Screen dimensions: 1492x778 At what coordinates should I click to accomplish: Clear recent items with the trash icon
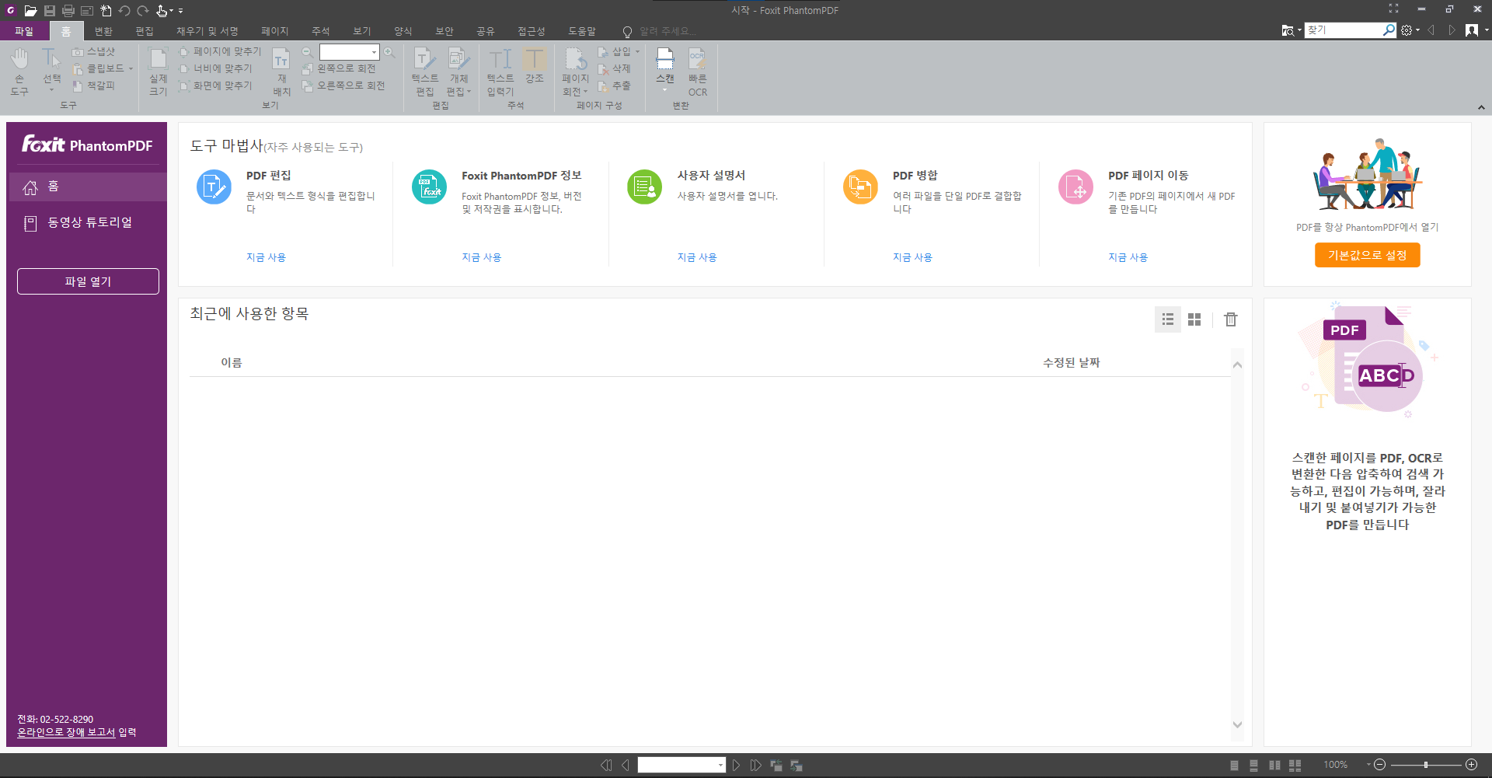[1230, 319]
